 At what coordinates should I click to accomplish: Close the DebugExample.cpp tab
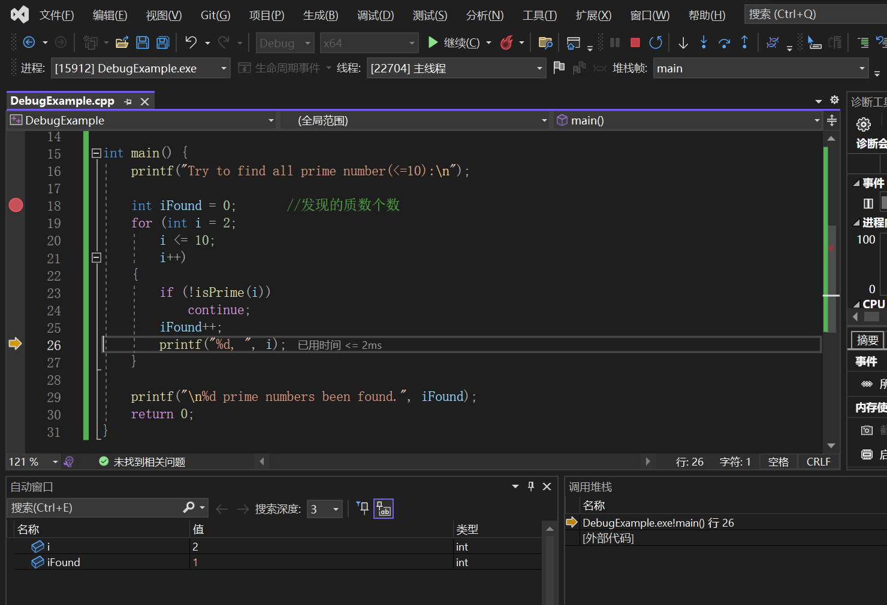(x=144, y=102)
